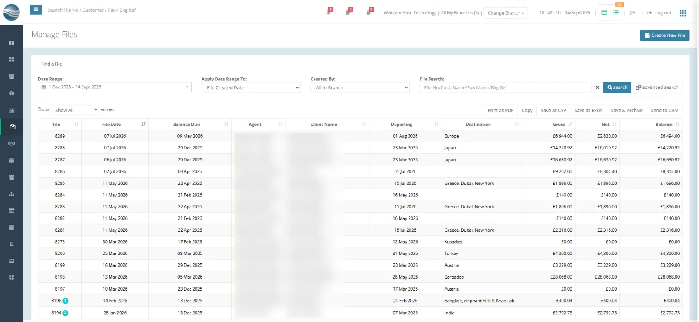The width and height of the screenshot is (699, 322).
Task: Sort table by Client Name column
Action: (327, 124)
